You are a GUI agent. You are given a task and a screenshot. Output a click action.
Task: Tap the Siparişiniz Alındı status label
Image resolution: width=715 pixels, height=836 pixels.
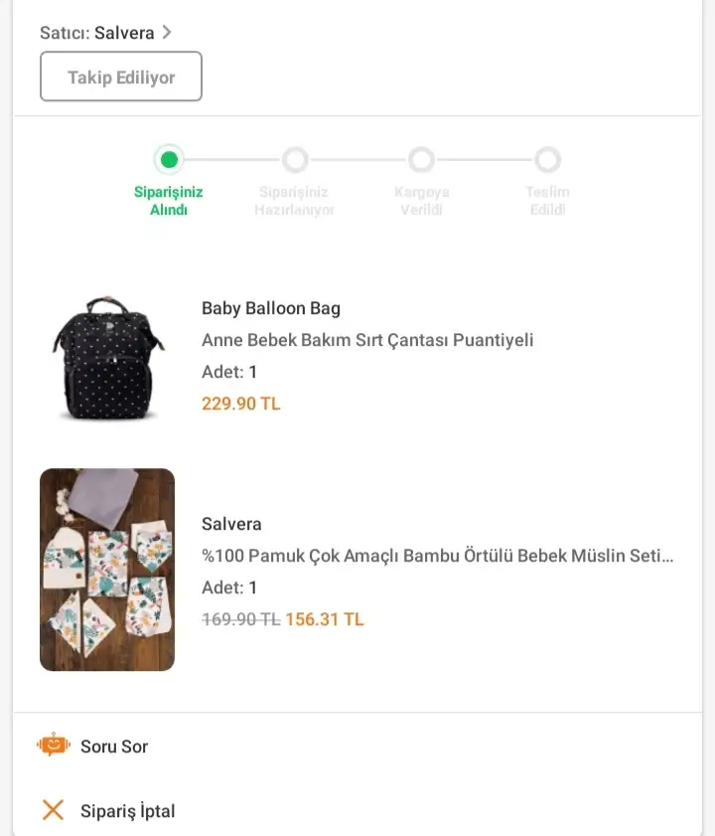pos(169,201)
